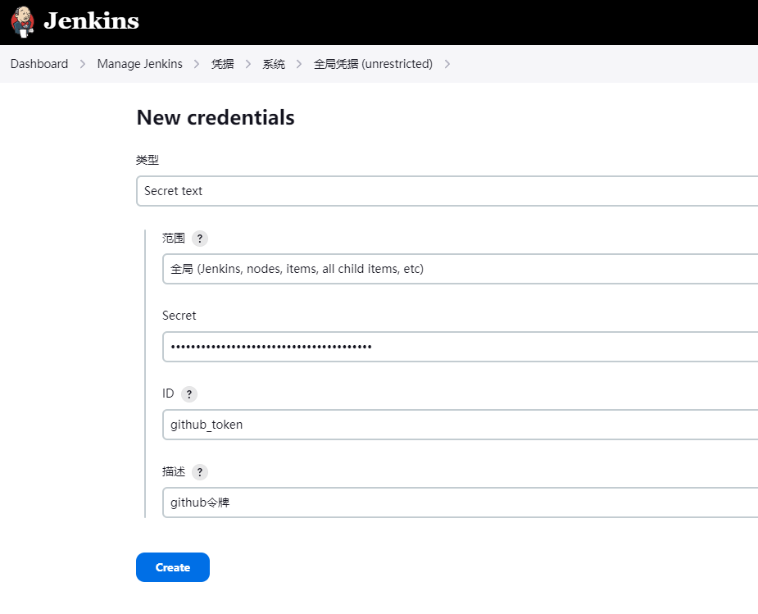
Task: Click the chevron after Dashboard breadcrumb
Action: pos(83,64)
